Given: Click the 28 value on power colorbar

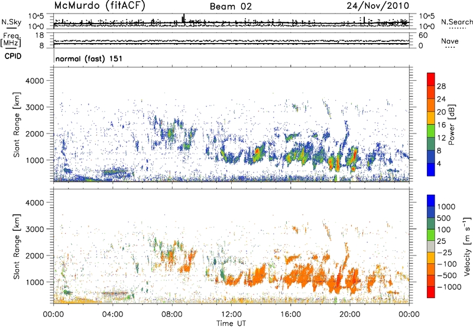Looking at the screenshot, I should [441, 86].
